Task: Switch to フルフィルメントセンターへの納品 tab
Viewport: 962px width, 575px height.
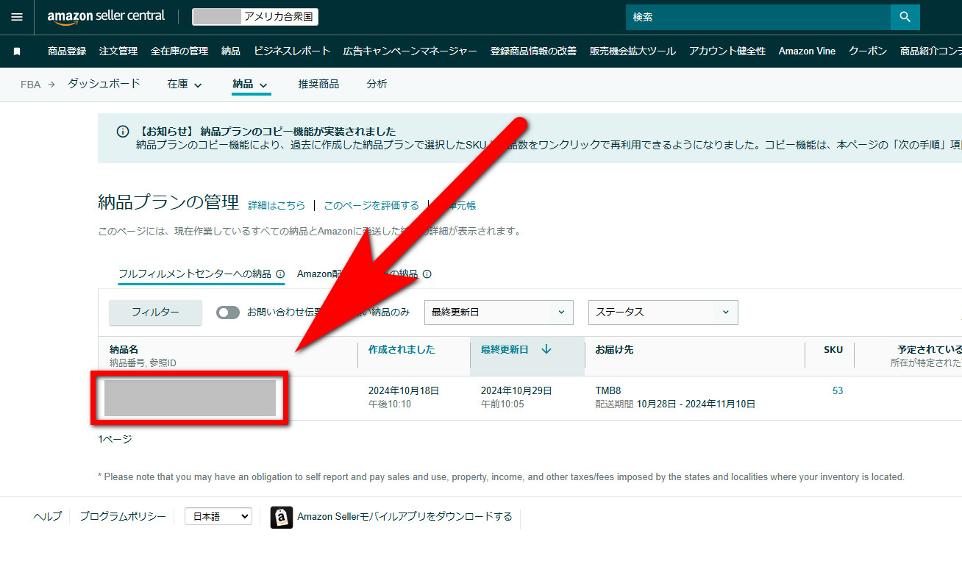Action: [x=194, y=274]
